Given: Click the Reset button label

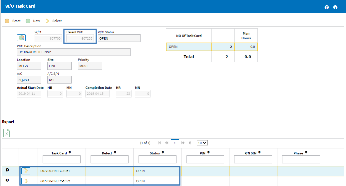Looking at the screenshot, I should 16,21.
